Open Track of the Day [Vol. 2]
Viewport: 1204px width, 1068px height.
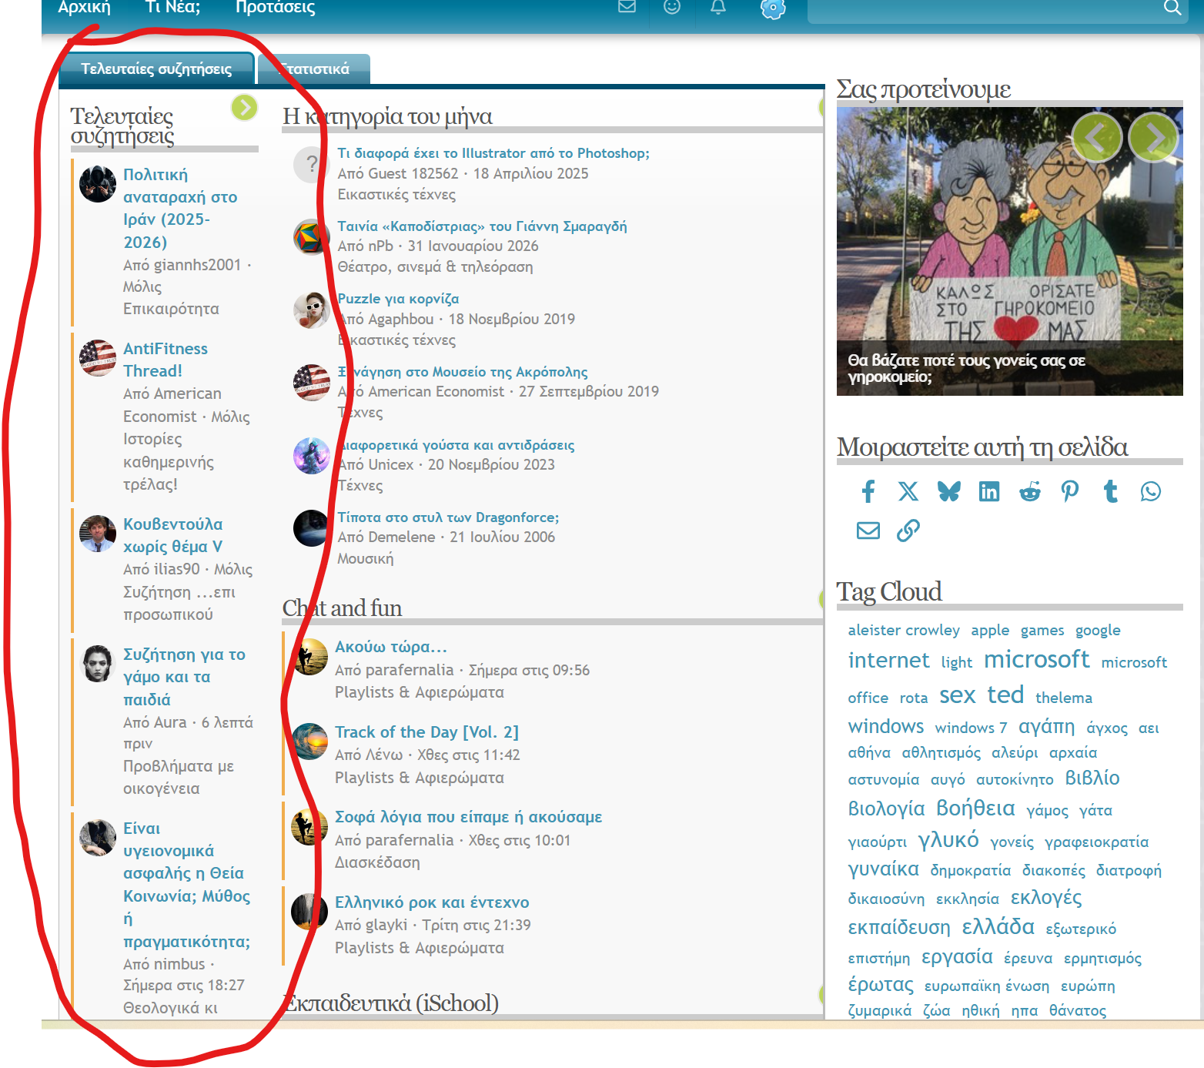[x=426, y=732]
